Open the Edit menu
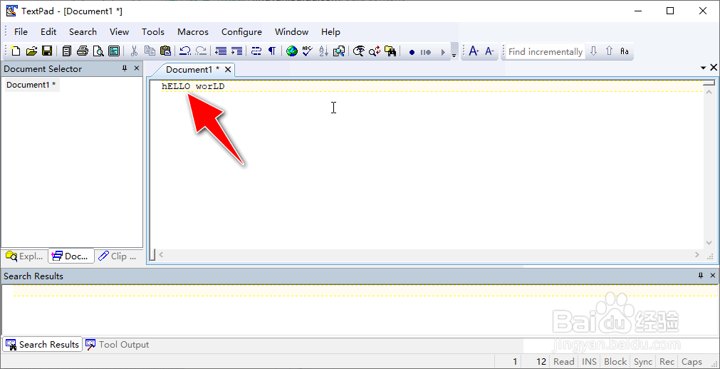Image resolution: width=720 pixels, height=369 pixels. 48,32
